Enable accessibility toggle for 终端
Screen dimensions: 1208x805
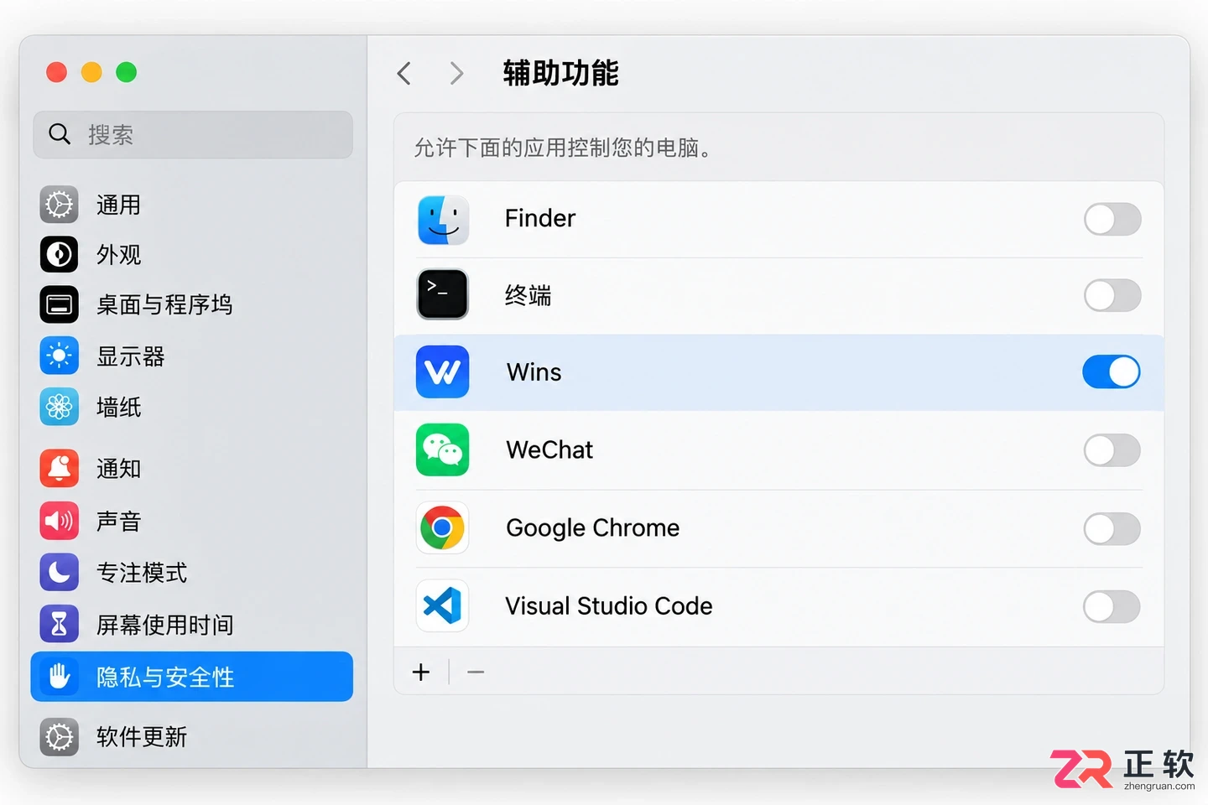click(x=1112, y=295)
